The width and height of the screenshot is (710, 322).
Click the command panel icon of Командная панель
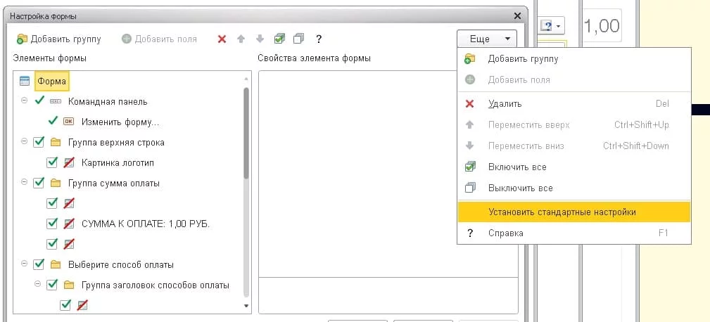(x=56, y=102)
